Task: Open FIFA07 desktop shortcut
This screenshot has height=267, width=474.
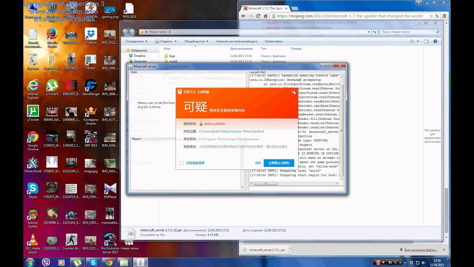Action: [91, 62]
